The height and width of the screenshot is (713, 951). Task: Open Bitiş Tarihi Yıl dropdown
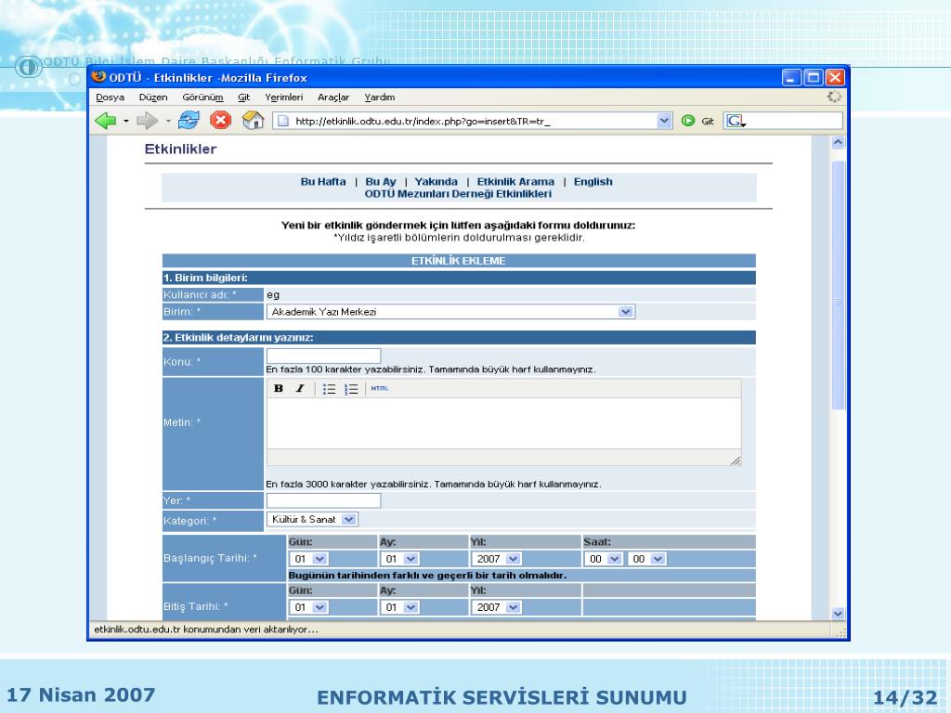pyautogui.click(x=496, y=607)
